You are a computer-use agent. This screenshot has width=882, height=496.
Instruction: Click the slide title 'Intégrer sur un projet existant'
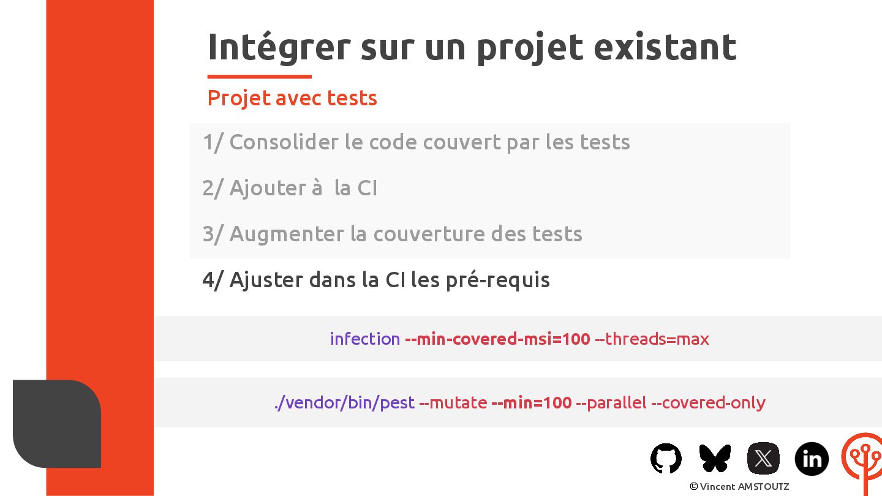[472, 47]
